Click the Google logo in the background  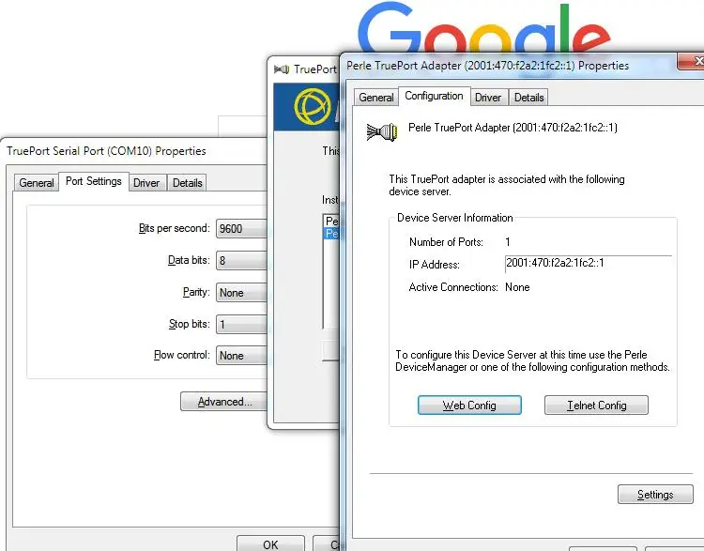(484, 27)
